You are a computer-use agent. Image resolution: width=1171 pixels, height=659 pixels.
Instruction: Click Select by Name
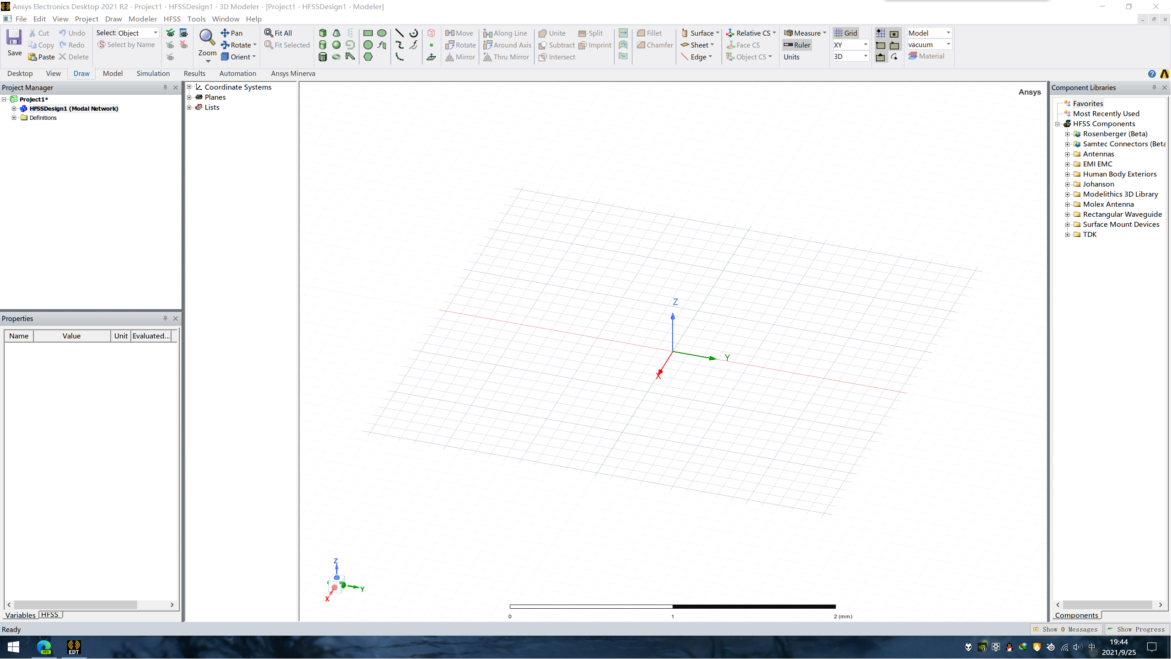tap(127, 44)
